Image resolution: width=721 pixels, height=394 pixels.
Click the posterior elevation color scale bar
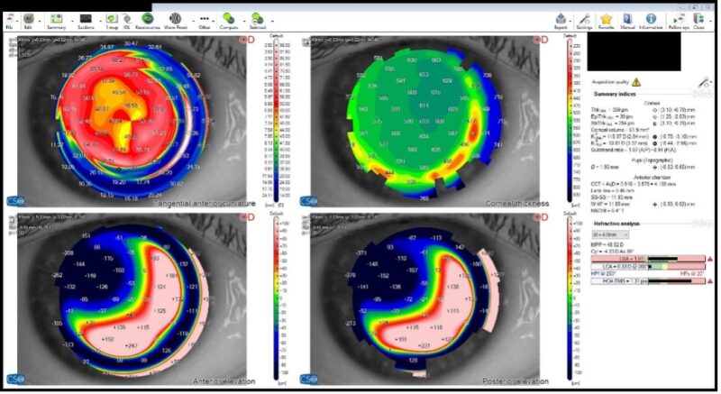point(570,298)
